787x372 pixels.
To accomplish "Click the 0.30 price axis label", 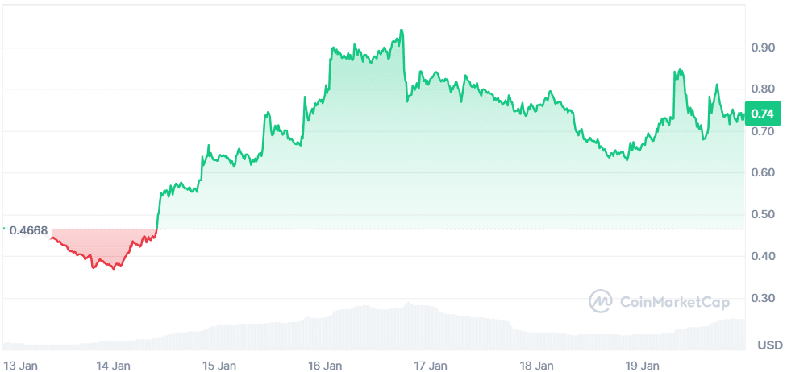I will [x=762, y=298].
